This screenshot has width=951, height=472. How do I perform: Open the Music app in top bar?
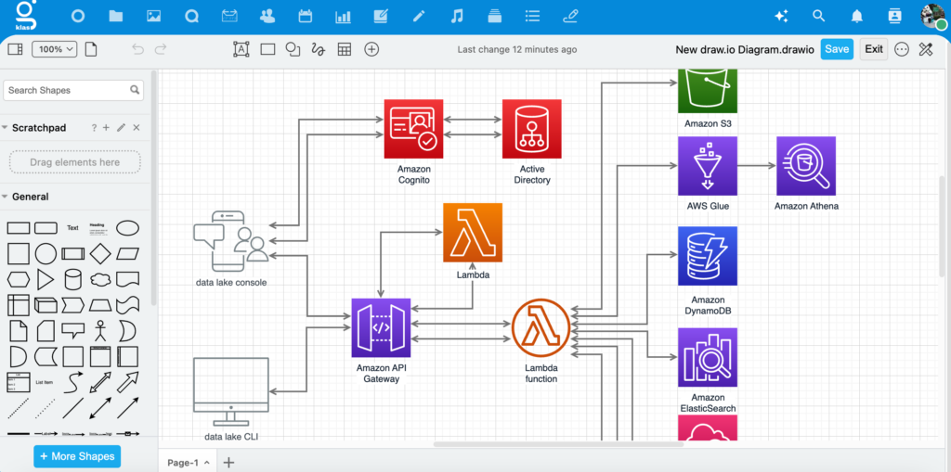tap(457, 17)
